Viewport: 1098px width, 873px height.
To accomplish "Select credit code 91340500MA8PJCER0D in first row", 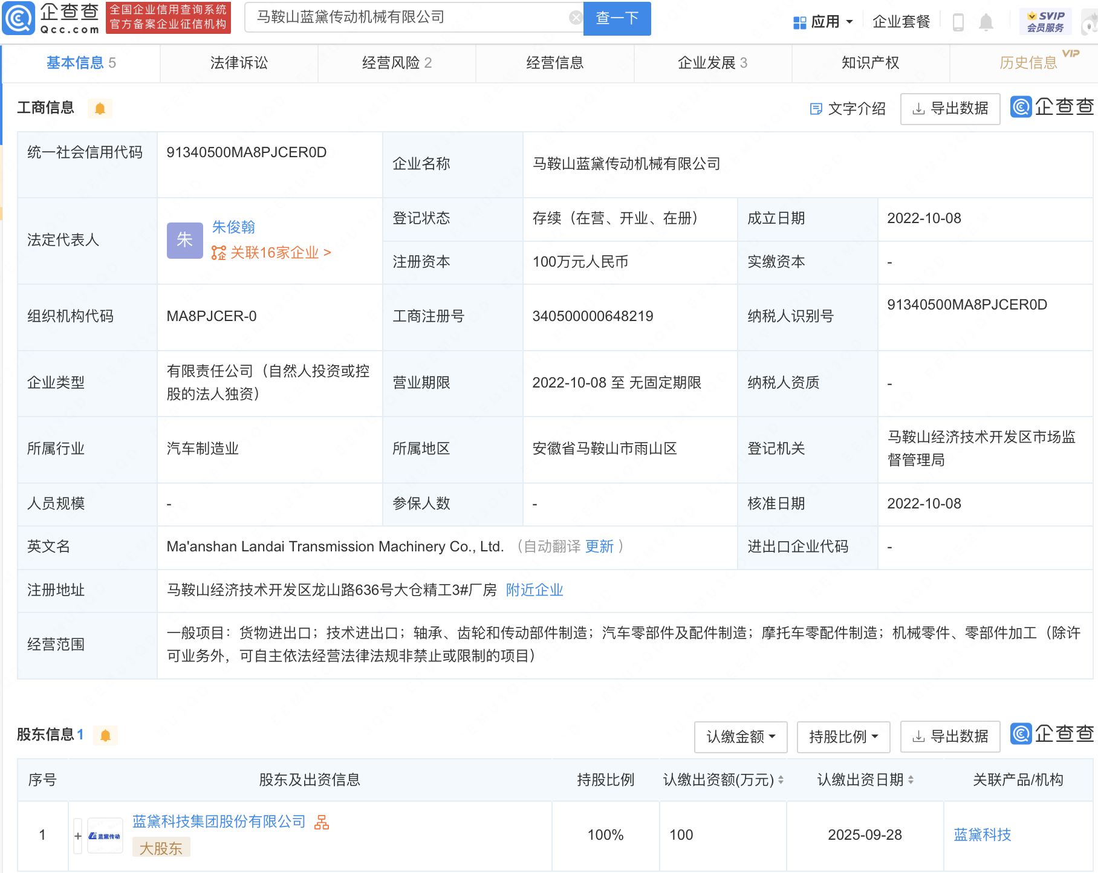I will (x=247, y=152).
